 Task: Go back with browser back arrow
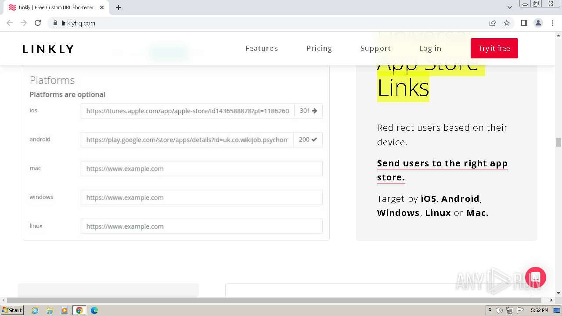coord(10,23)
